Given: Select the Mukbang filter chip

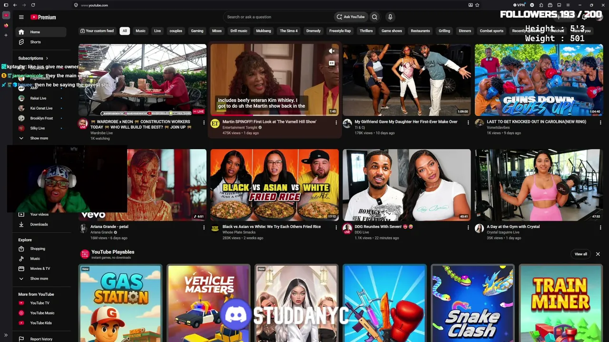Looking at the screenshot, I should tap(264, 31).
